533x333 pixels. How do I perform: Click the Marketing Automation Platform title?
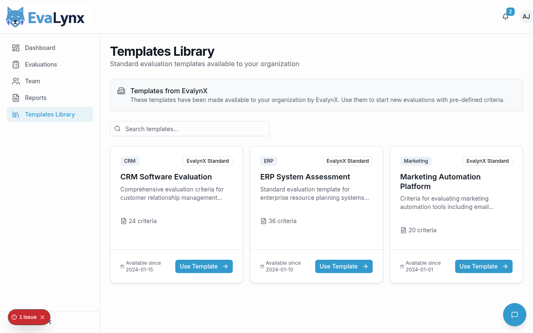coord(441,181)
